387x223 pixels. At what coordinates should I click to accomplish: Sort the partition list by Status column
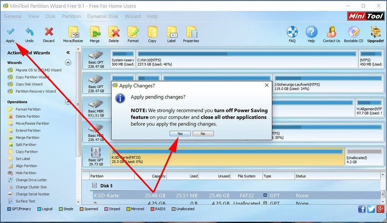coord(338,176)
